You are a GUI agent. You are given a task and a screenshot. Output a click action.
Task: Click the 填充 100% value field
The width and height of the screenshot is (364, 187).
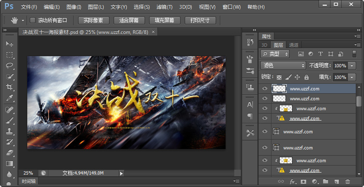[x=340, y=77]
